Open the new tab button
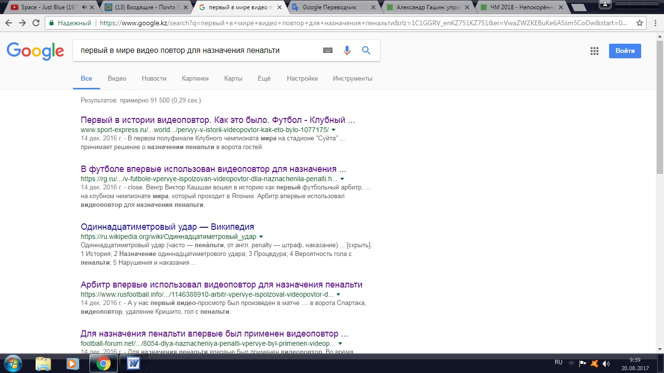The height and width of the screenshot is (373, 664). coord(578,8)
